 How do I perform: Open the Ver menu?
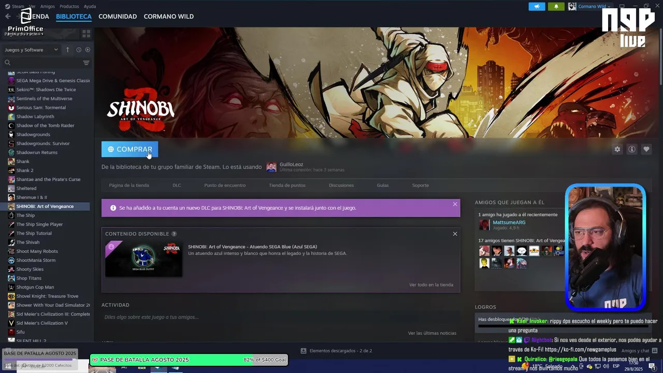pyautogui.click(x=33, y=6)
